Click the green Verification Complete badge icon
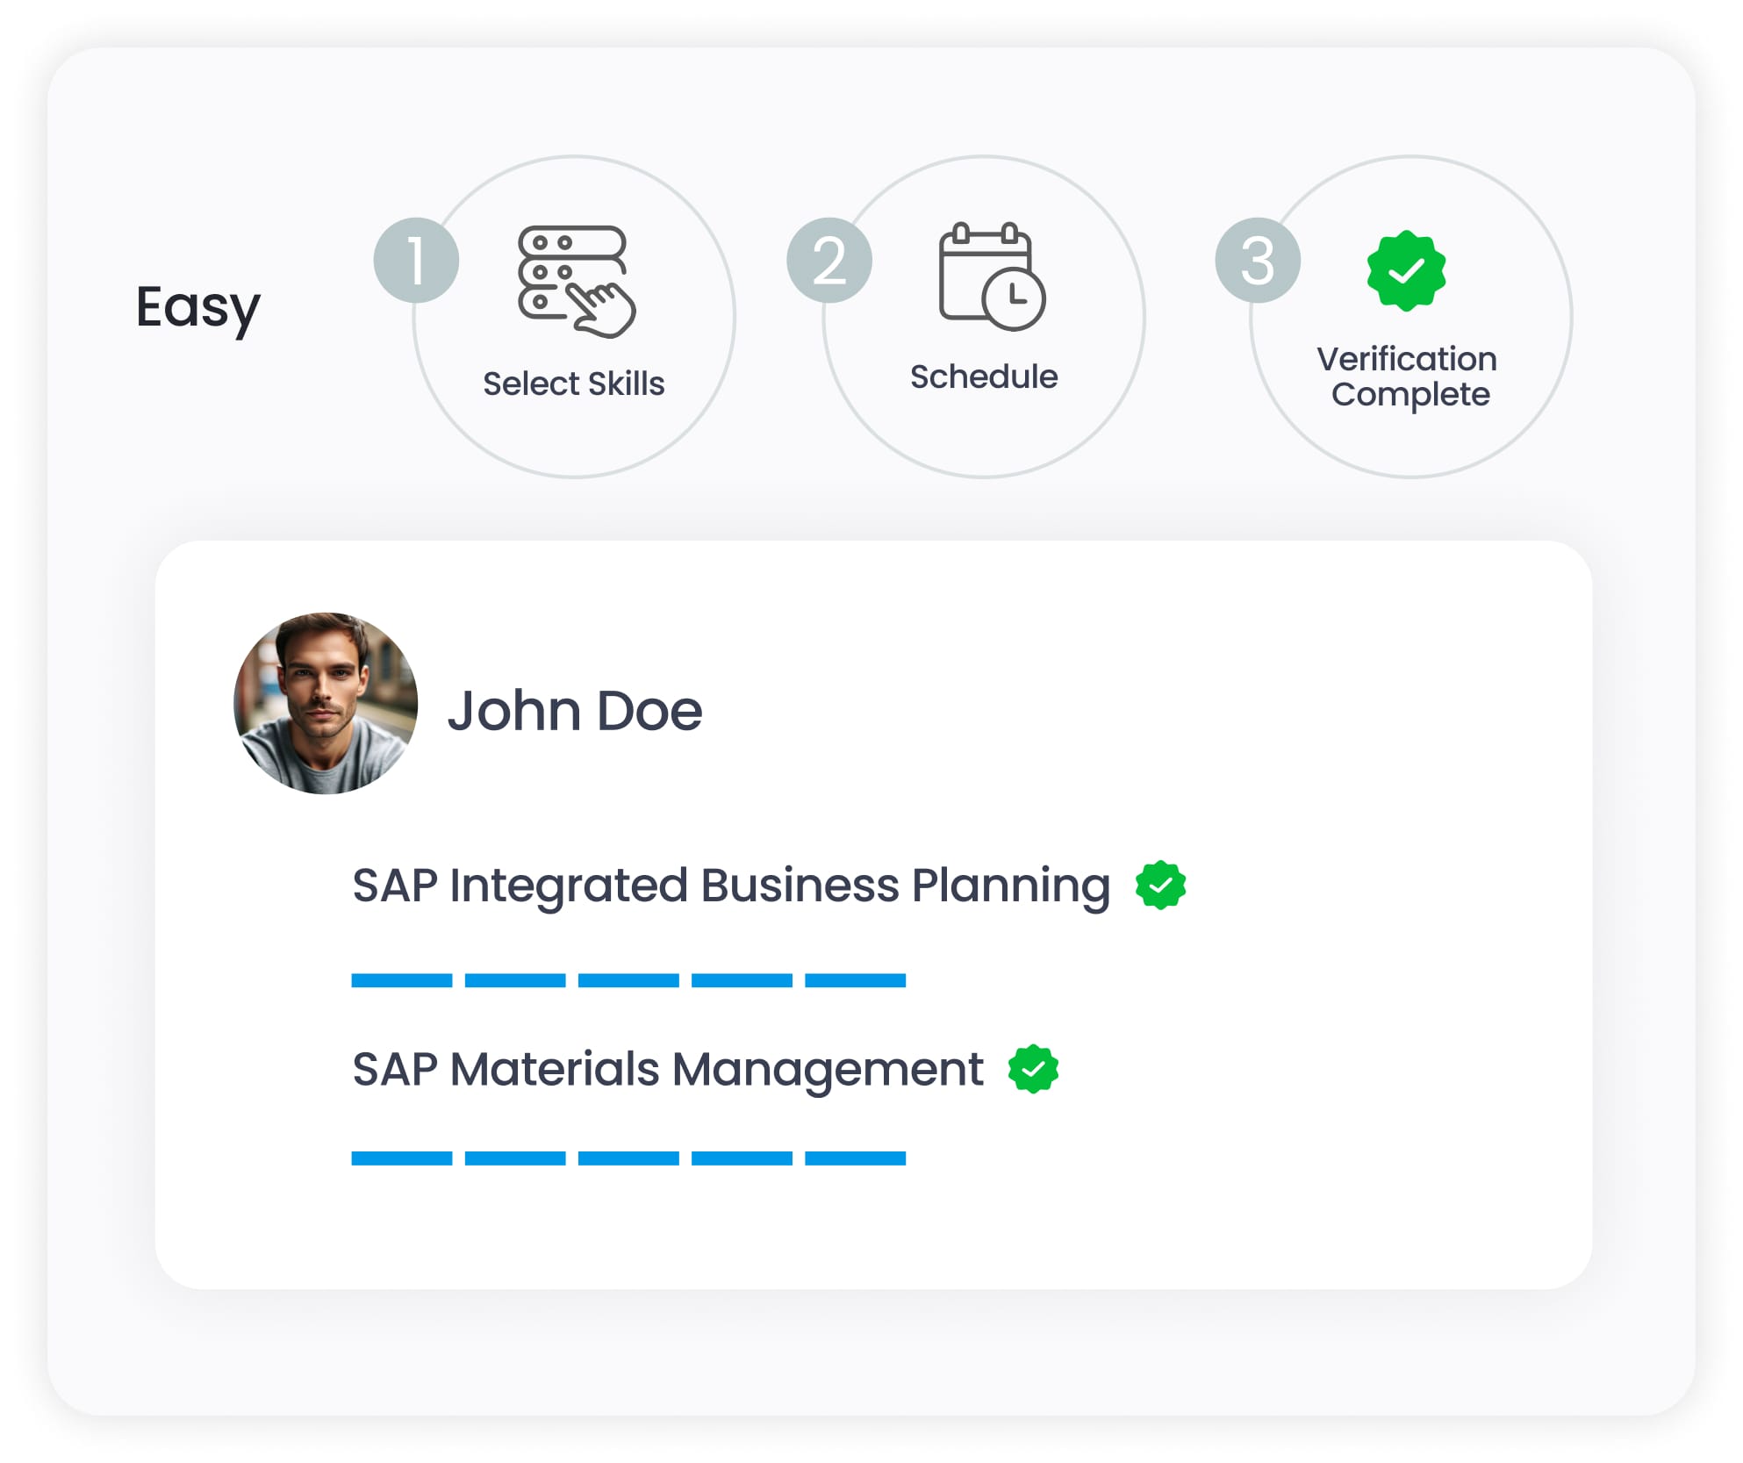 point(1406,271)
